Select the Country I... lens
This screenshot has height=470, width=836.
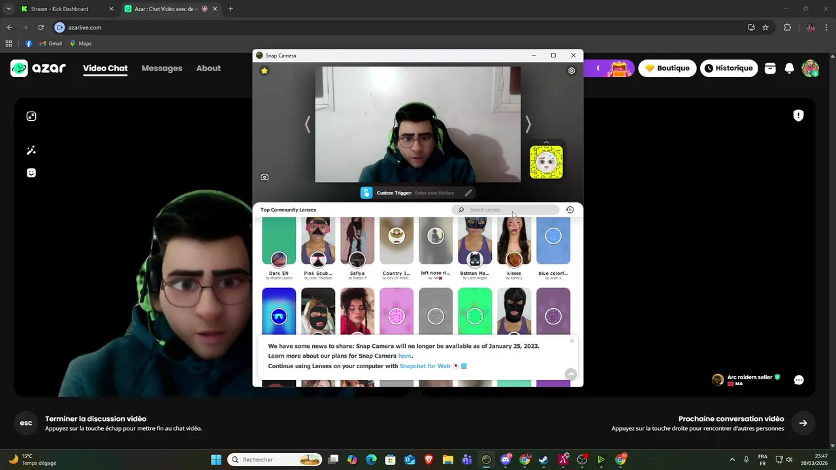(x=396, y=248)
